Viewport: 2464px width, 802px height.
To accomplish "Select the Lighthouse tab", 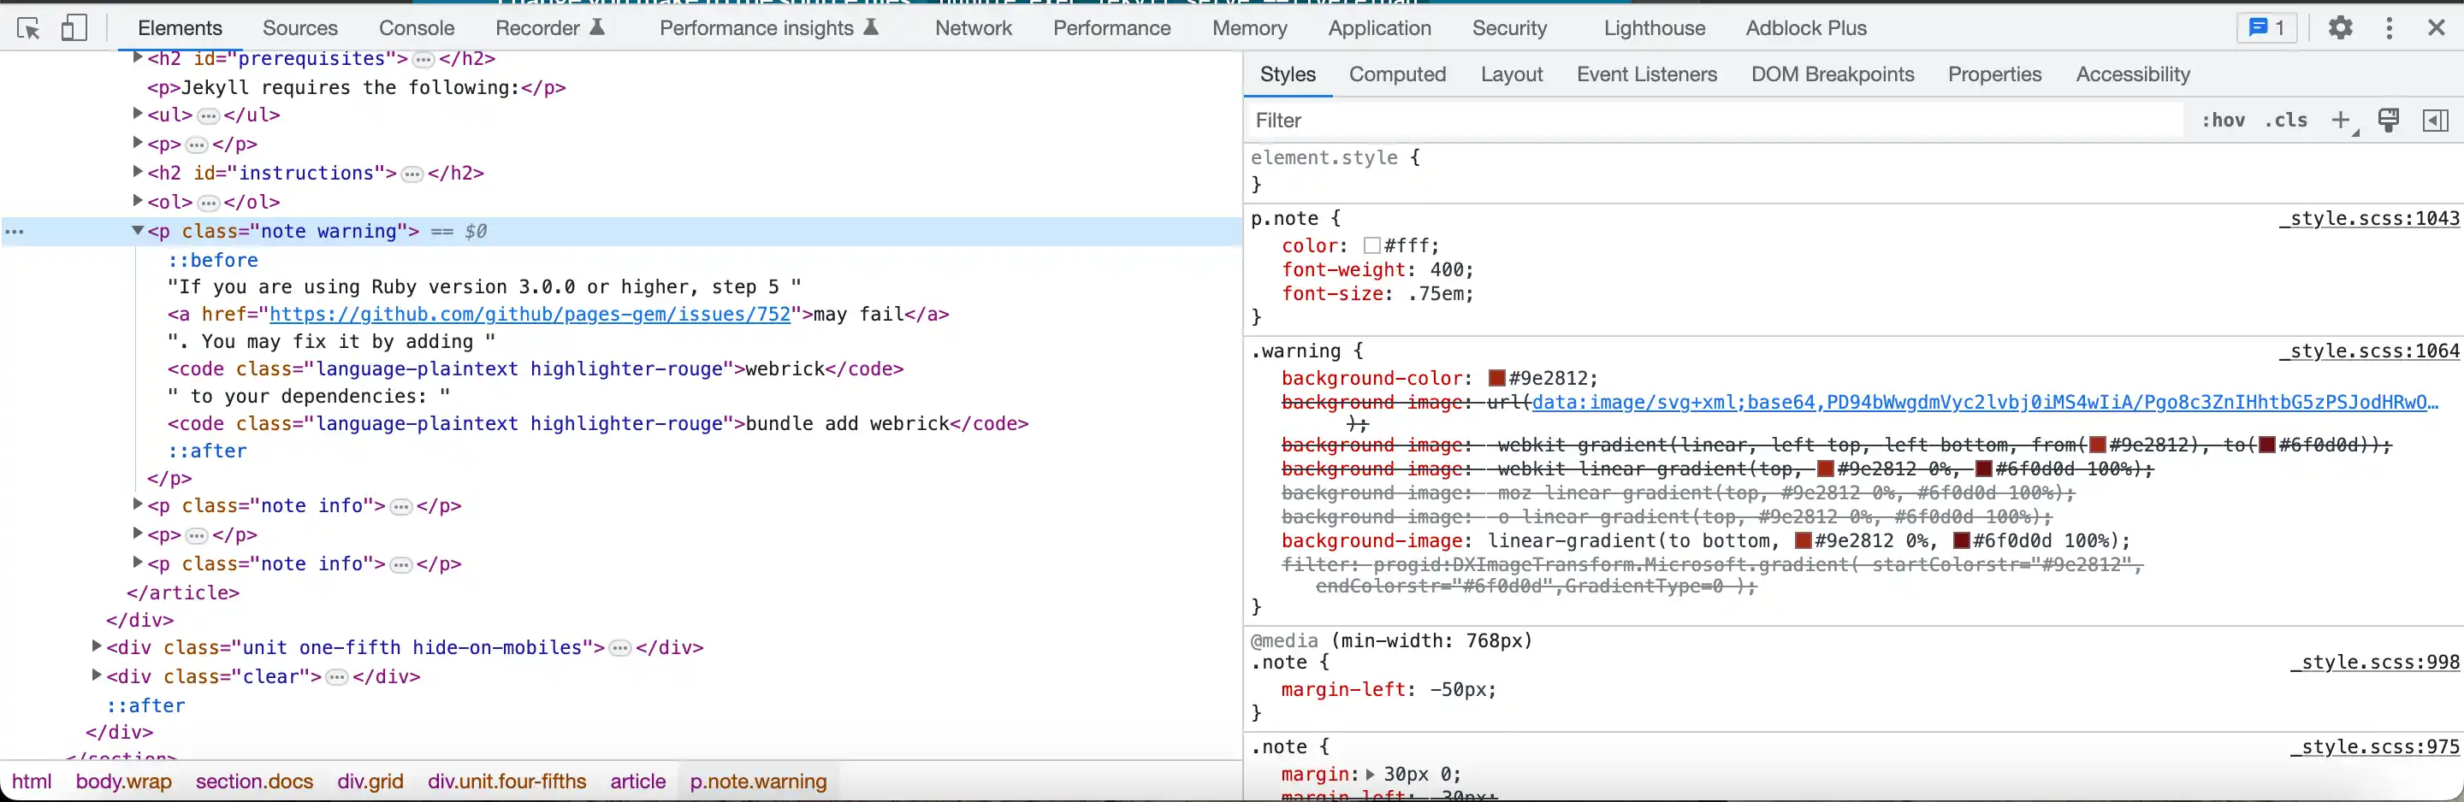I will click(1654, 27).
